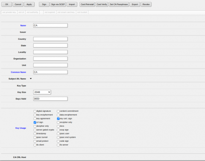Image resolution: width=205 pixels, height=161 pixels.
Task: Check the key agreement option
Action: 35,119
